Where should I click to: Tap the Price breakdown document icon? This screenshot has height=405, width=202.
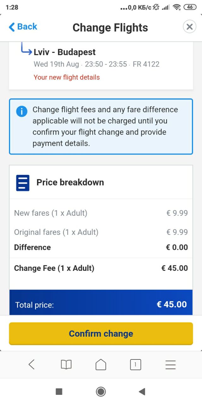pos(23,183)
